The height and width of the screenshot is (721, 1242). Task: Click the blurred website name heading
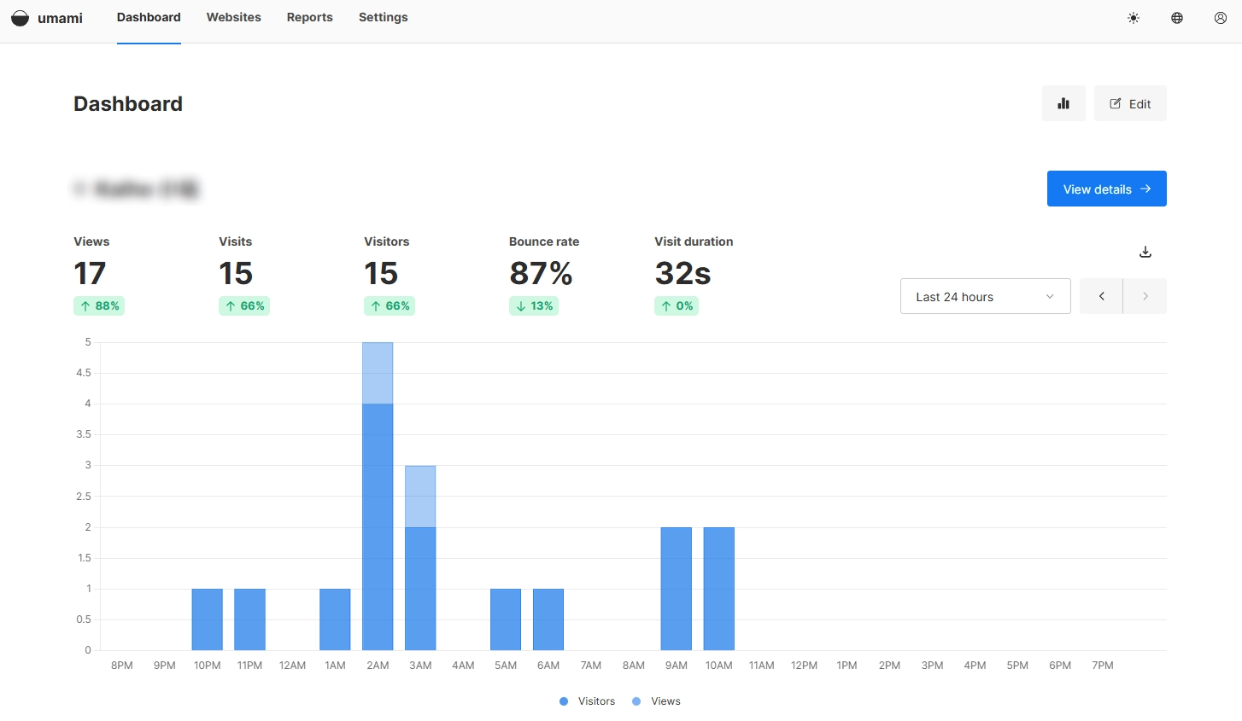tap(137, 189)
